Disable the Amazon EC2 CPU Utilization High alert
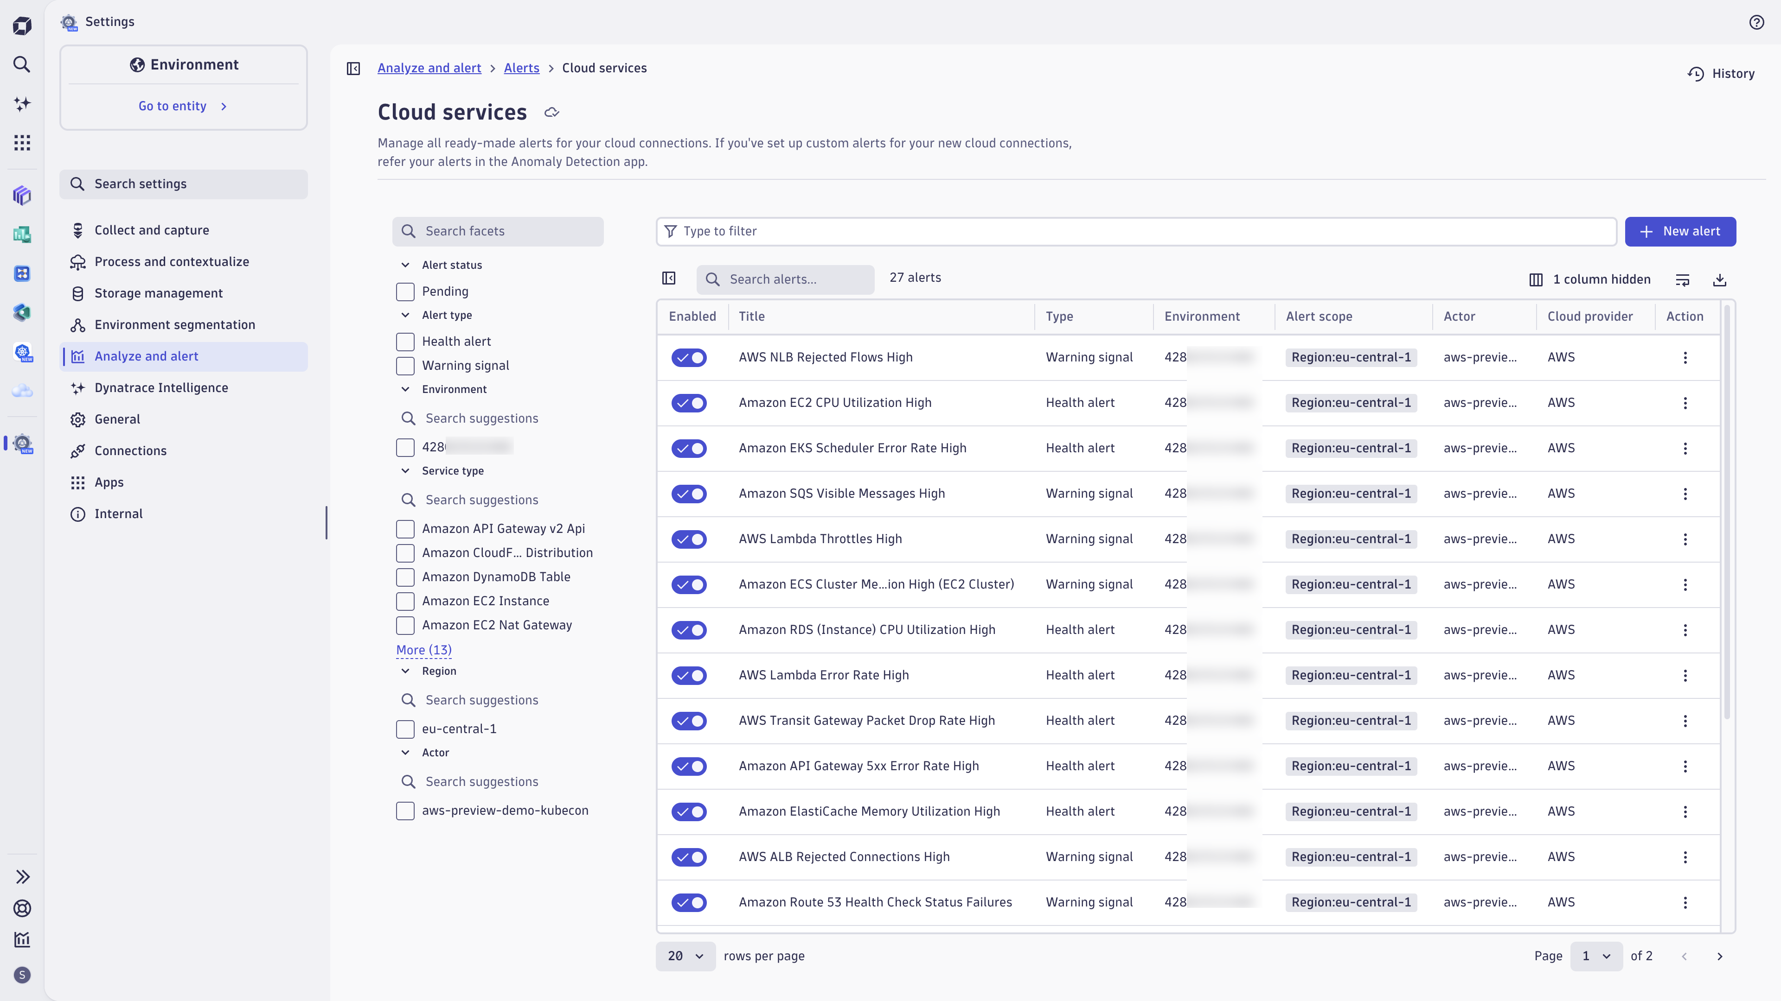This screenshot has width=1781, height=1001. point(689,403)
